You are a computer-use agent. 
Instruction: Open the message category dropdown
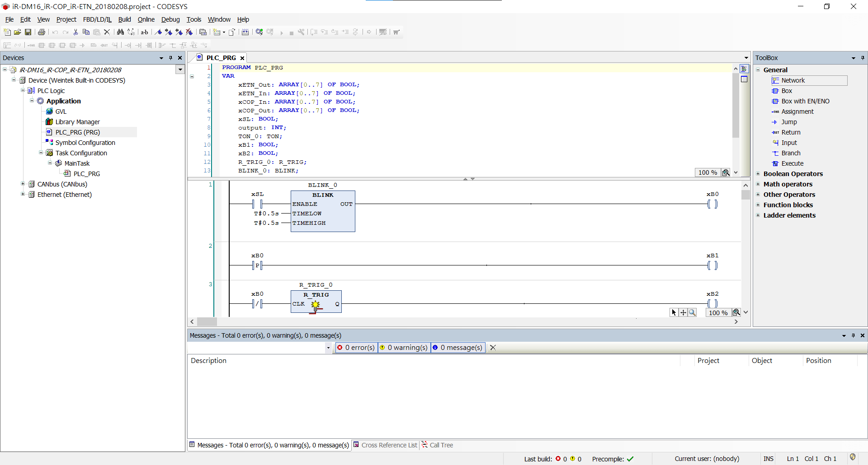pos(328,348)
